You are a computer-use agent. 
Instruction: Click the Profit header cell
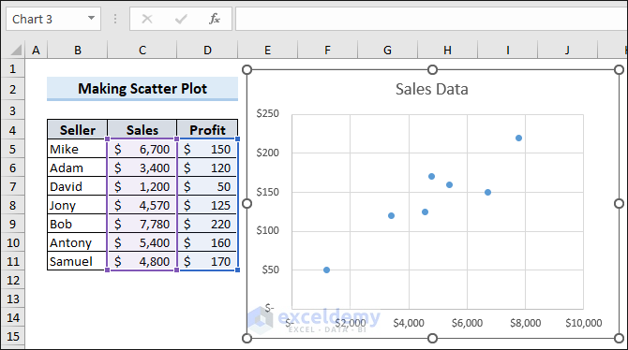tap(207, 129)
